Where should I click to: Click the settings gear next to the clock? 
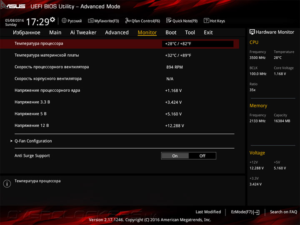[52, 20]
